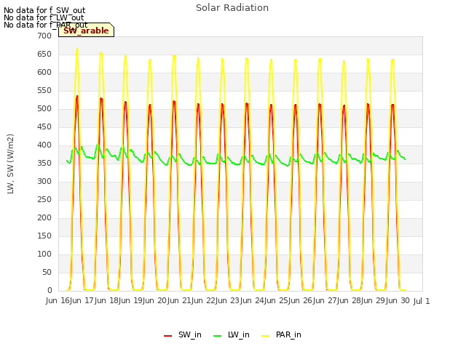466x349 pixels.
Task: Click the LW, SW (W/m2) axis label
Action: coord(11,164)
